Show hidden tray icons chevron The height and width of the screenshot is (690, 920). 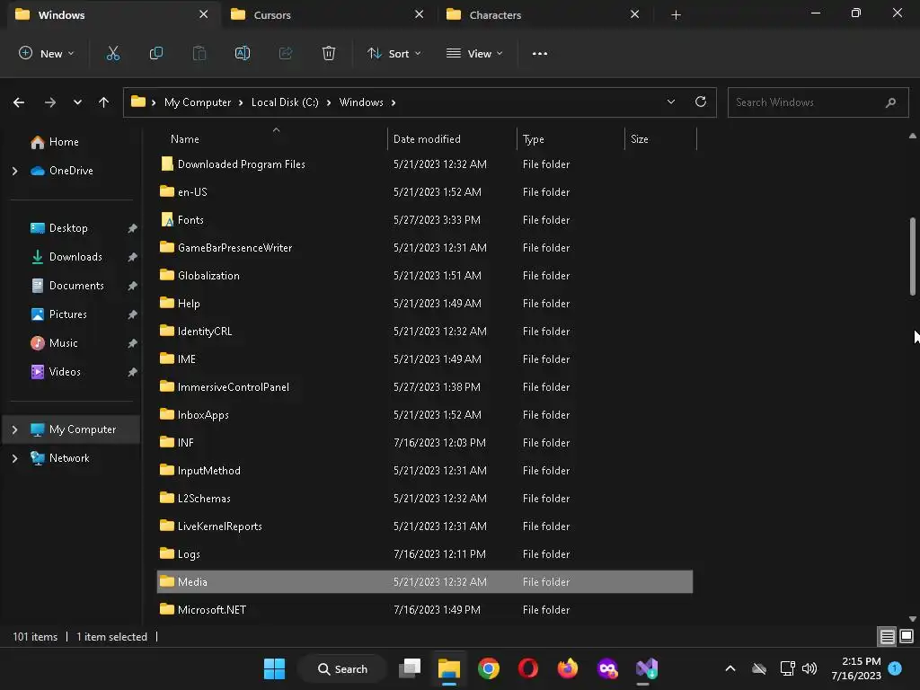730,668
